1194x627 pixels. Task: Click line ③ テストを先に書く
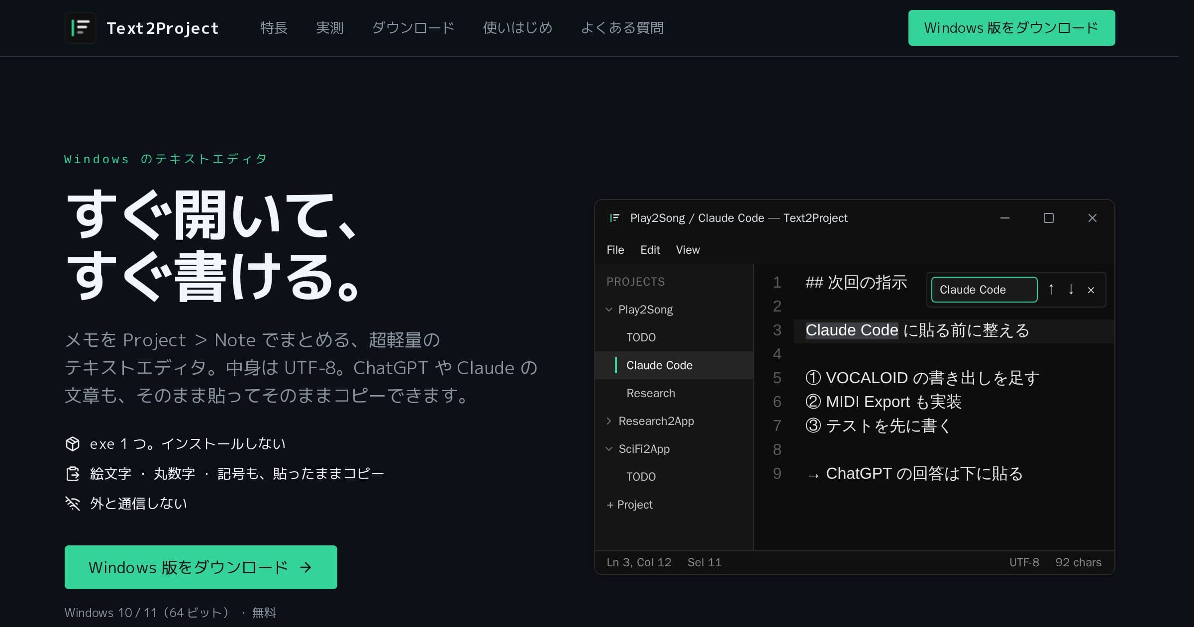click(879, 426)
